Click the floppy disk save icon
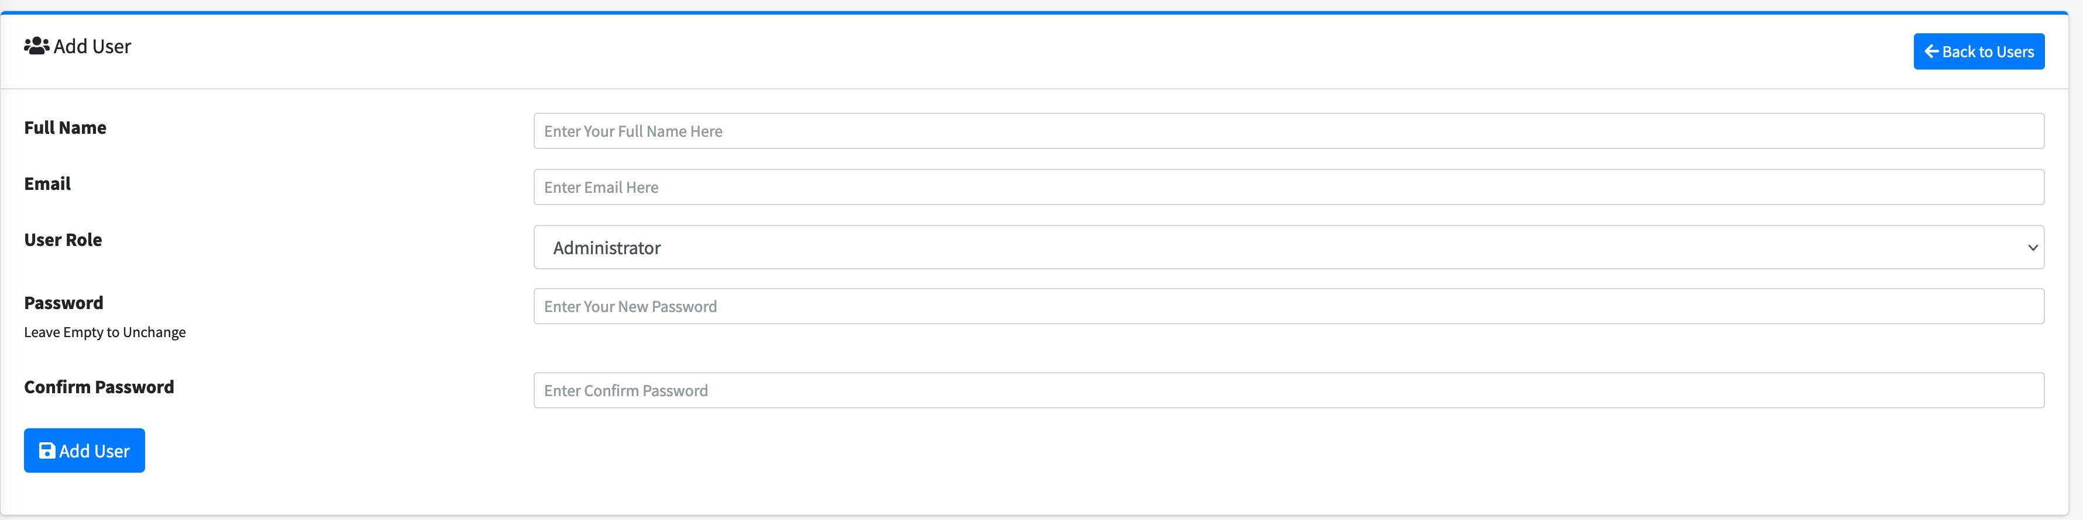The width and height of the screenshot is (2083, 520). point(47,450)
